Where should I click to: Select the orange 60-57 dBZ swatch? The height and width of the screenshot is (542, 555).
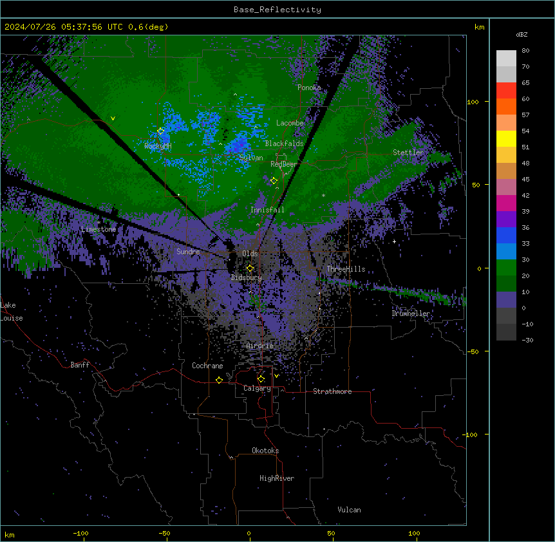point(506,106)
